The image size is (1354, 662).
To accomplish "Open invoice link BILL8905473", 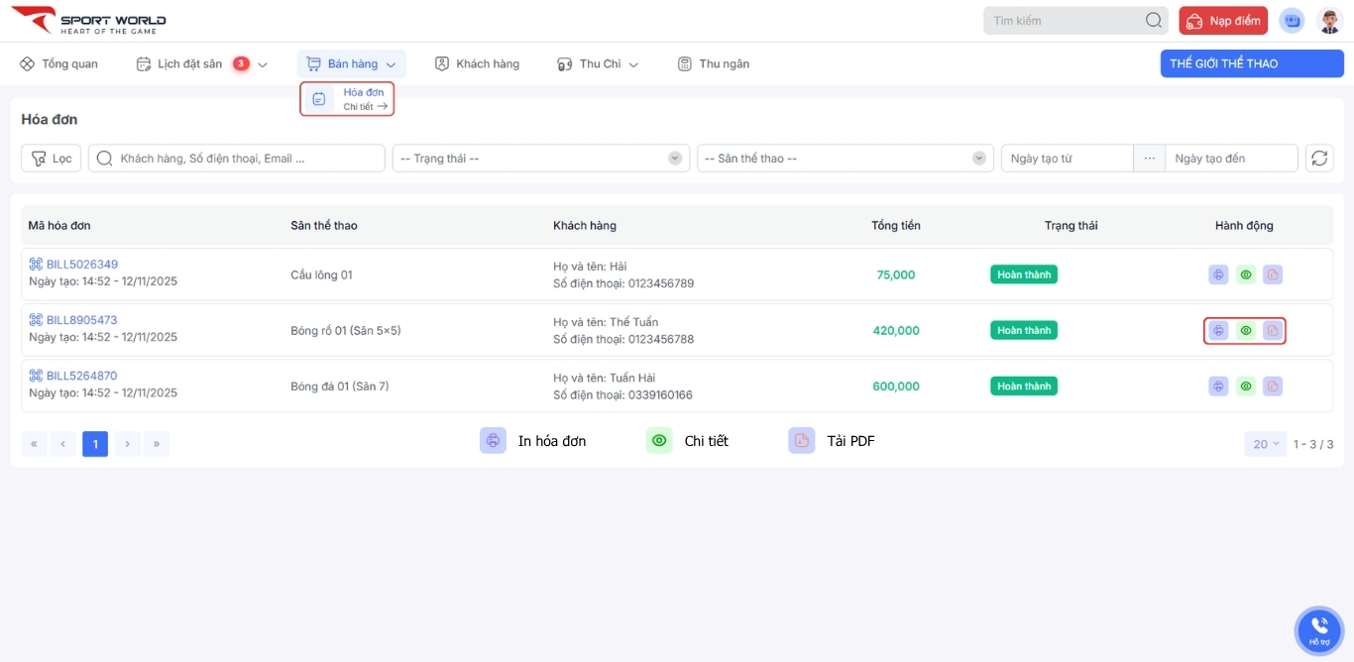I will tap(81, 320).
